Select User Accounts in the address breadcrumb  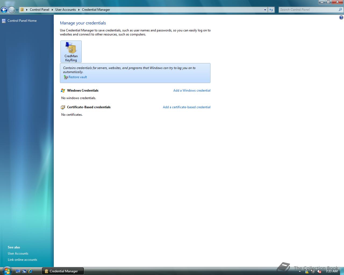click(x=66, y=10)
